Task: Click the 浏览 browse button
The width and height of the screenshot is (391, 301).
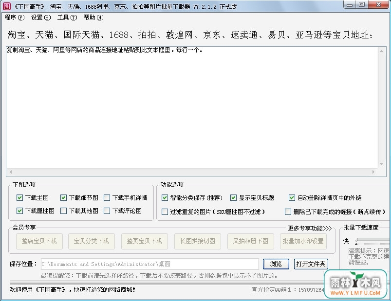Action: coord(276,264)
